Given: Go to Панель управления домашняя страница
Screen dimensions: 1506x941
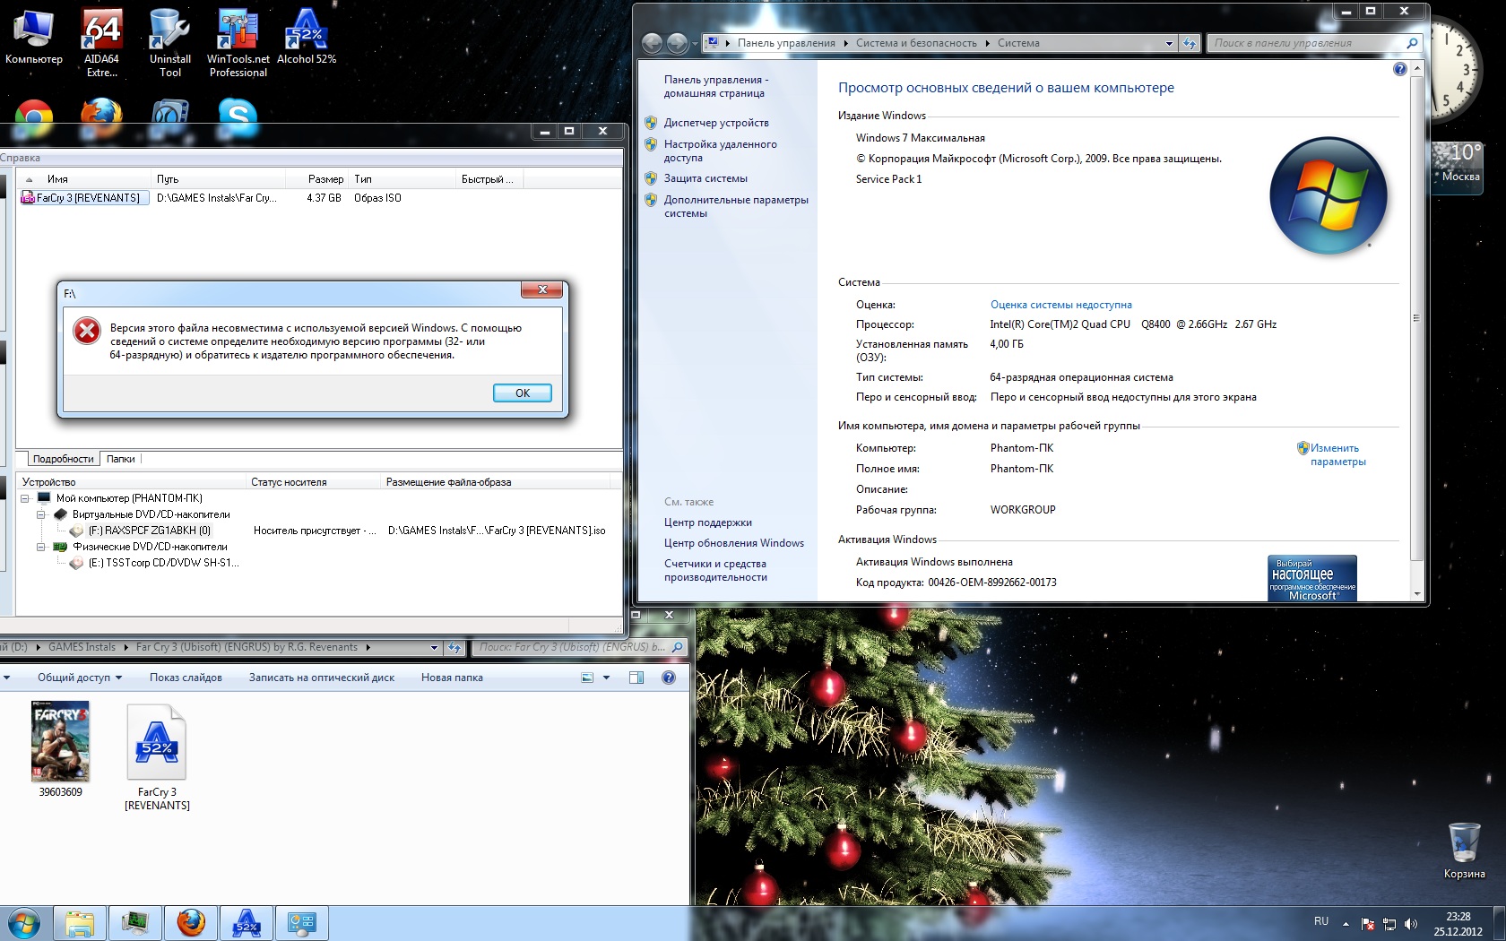Looking at the screenshot, I should pyautogui.click(x=716, y=86).
